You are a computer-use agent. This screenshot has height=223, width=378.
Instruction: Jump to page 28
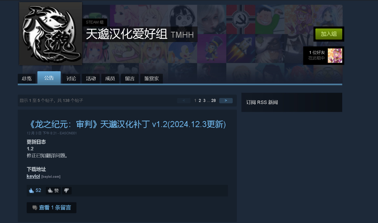tap(214, 101)
